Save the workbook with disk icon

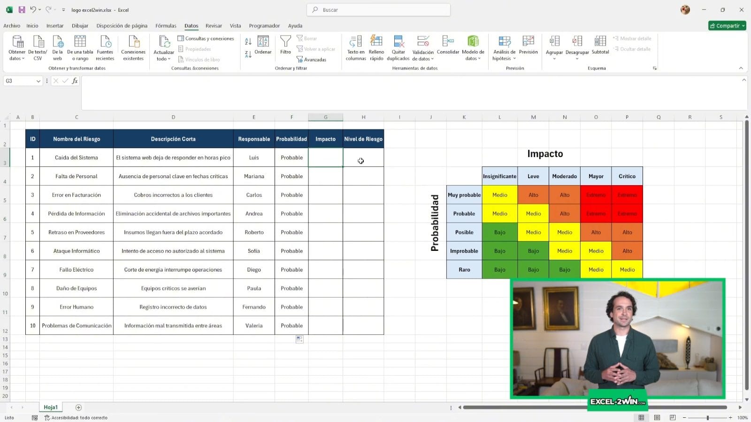pos(22,9)
